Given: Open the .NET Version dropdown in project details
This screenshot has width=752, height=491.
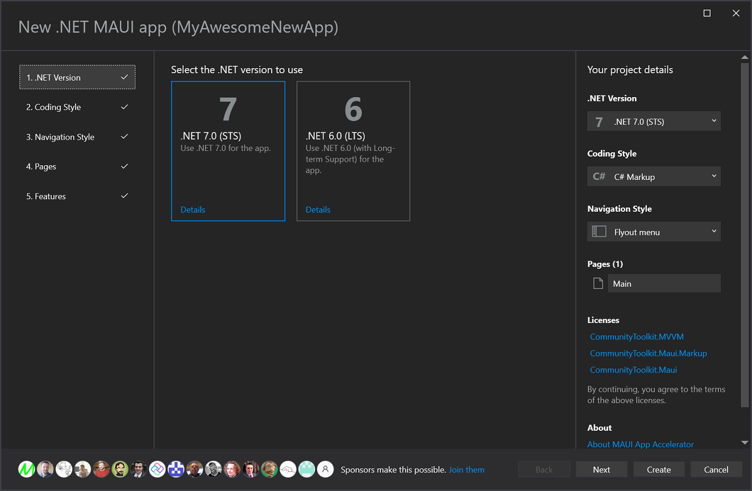Looking at the screenshot, I should tap(654, 121).
